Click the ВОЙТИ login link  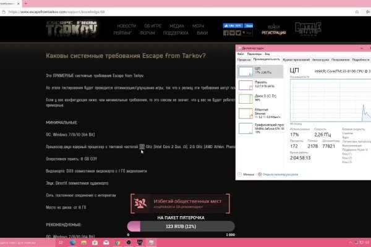[274, 27]
